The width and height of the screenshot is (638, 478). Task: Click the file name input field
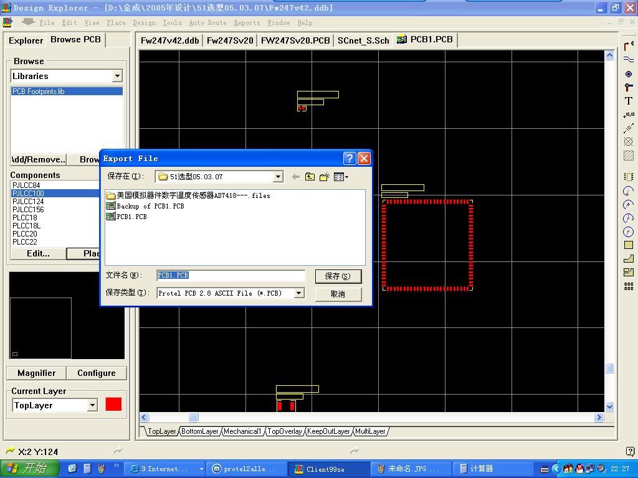[x=231, y=276]
